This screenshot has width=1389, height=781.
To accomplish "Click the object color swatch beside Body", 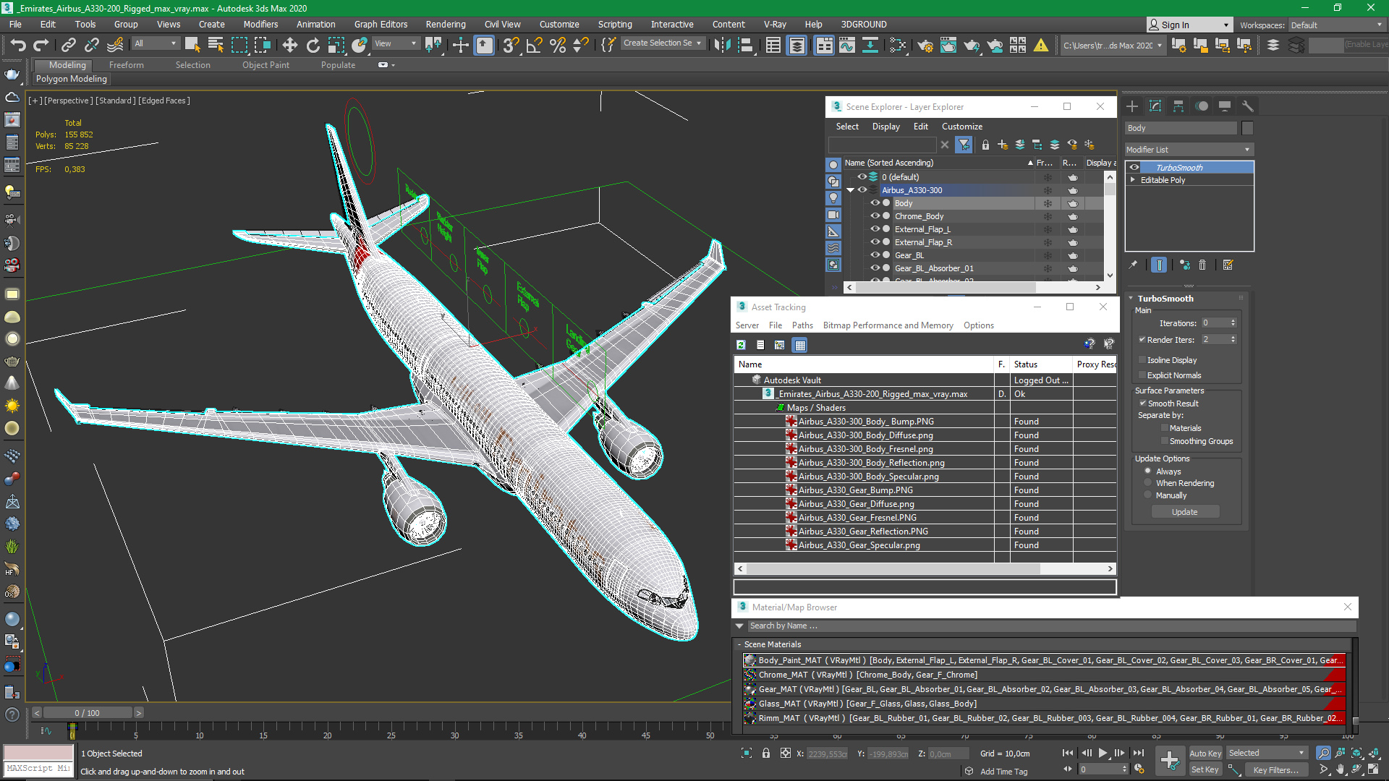I will point(1247,128).
